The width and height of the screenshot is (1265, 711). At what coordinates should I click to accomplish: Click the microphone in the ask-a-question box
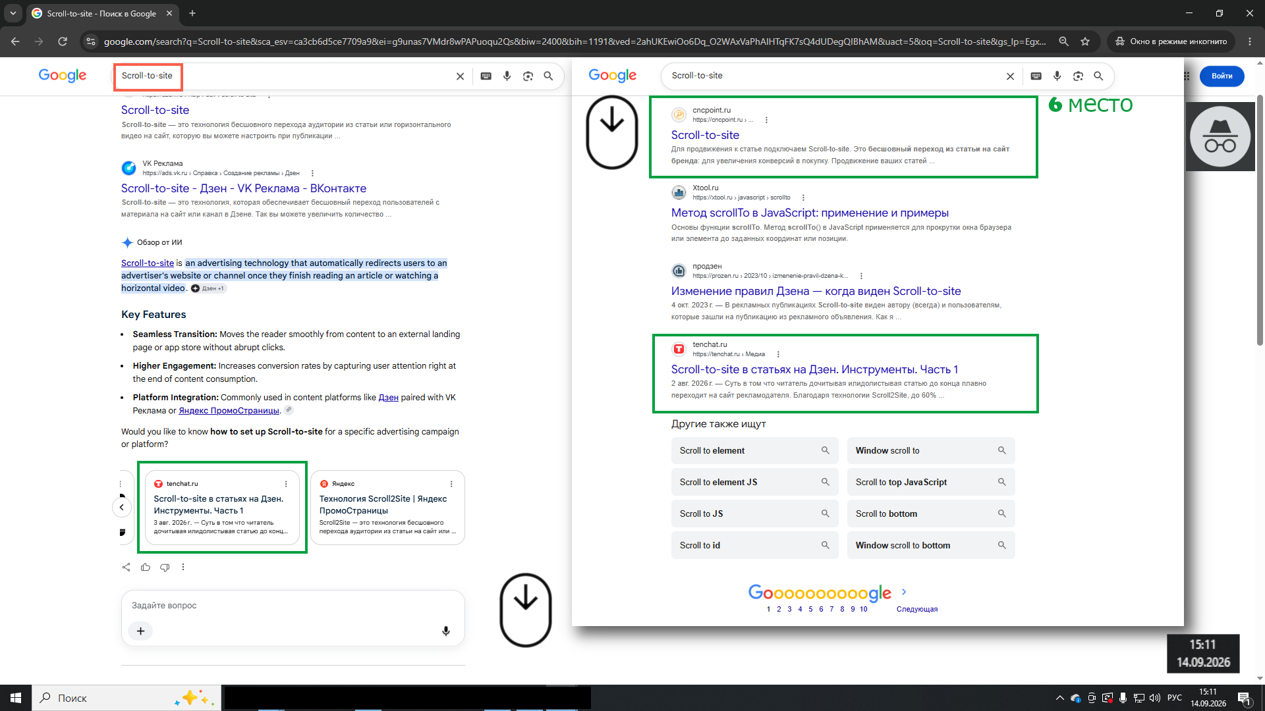(x=446, y=631)
